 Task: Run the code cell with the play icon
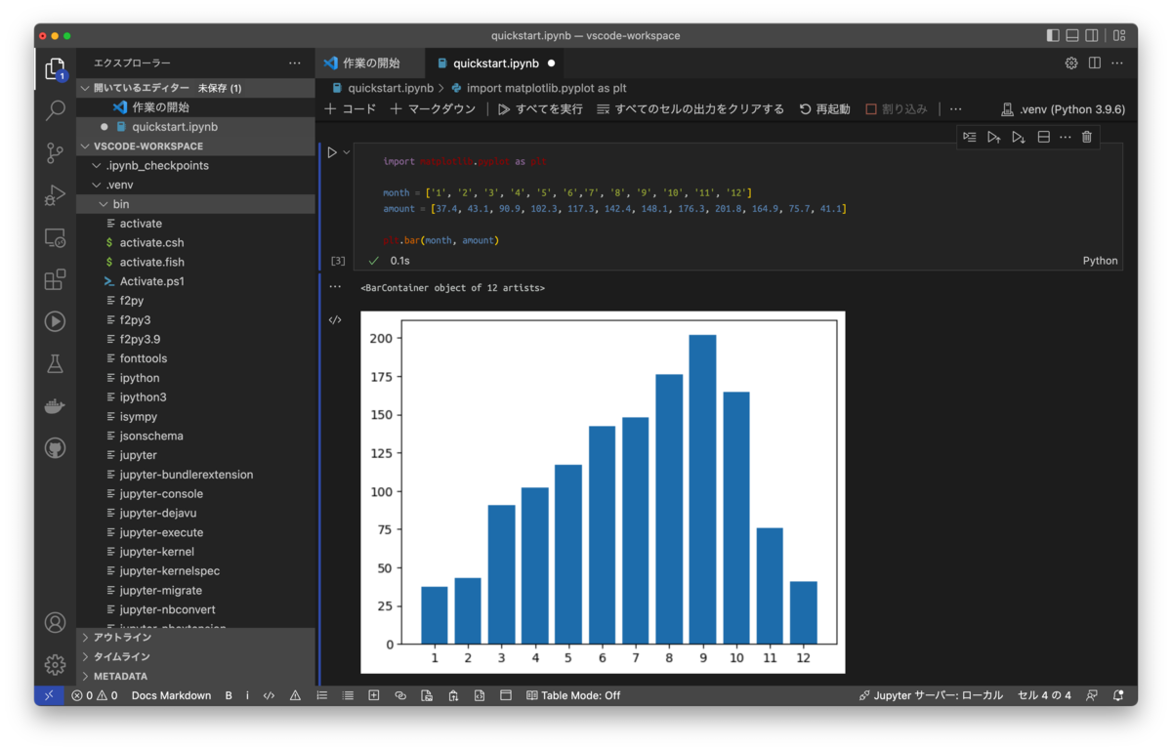click(x=332, y=152)
